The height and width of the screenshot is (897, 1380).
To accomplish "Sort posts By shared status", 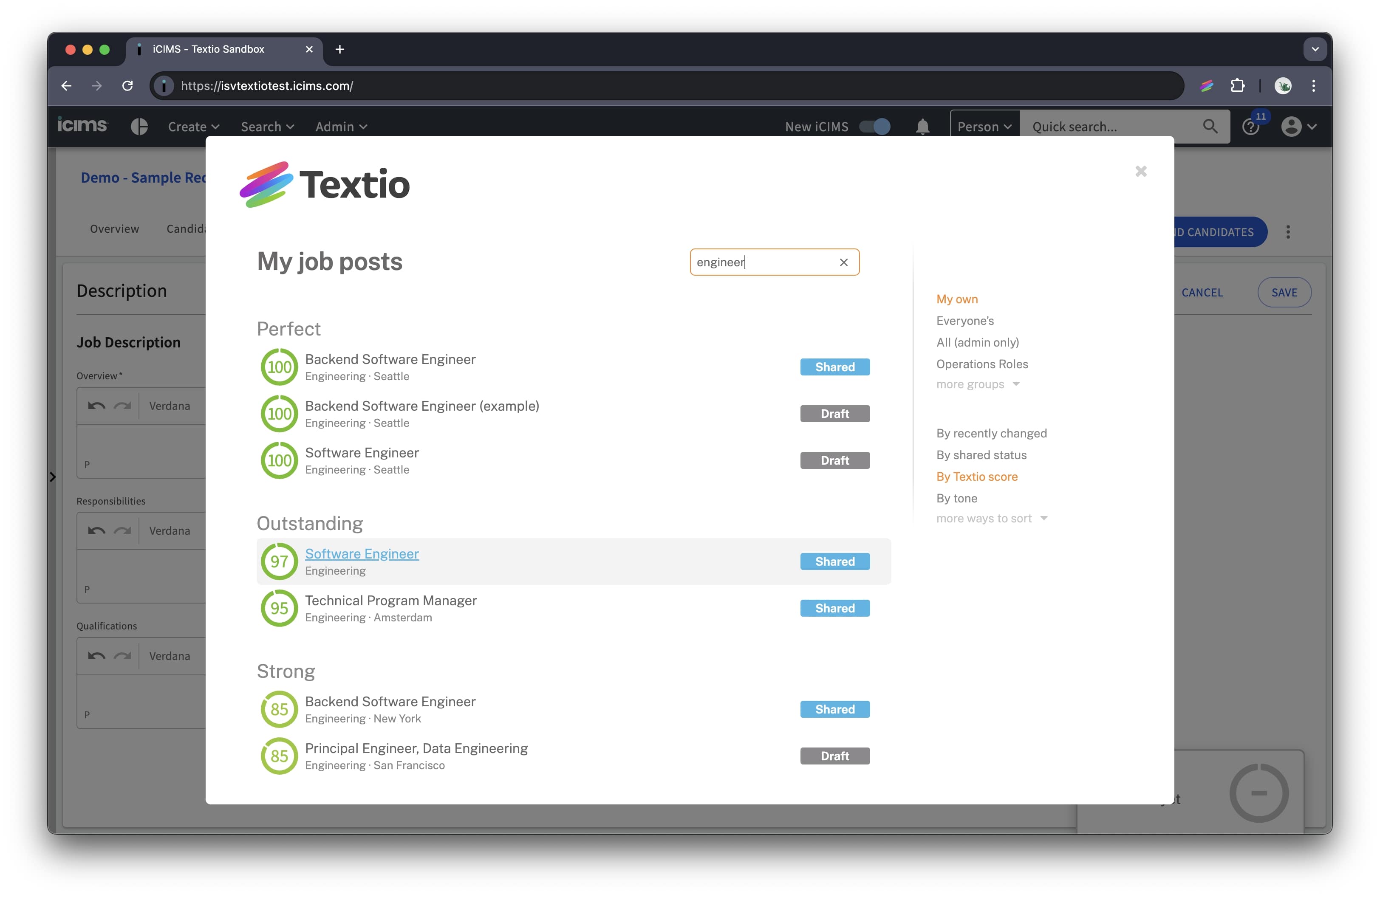I will (981, 455).
